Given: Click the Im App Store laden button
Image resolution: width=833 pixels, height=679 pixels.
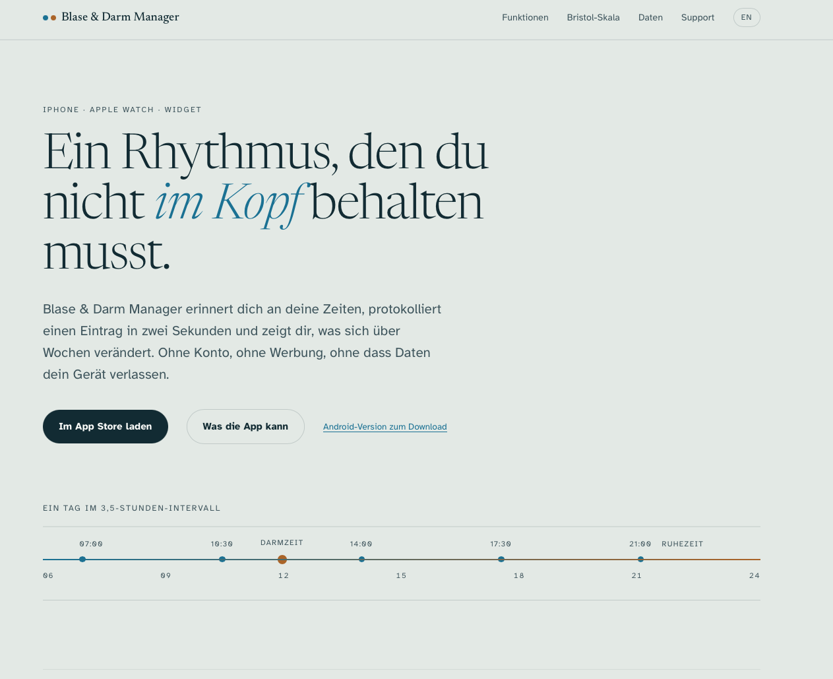Looking at the screenshot, I should [x=106, y=426].
